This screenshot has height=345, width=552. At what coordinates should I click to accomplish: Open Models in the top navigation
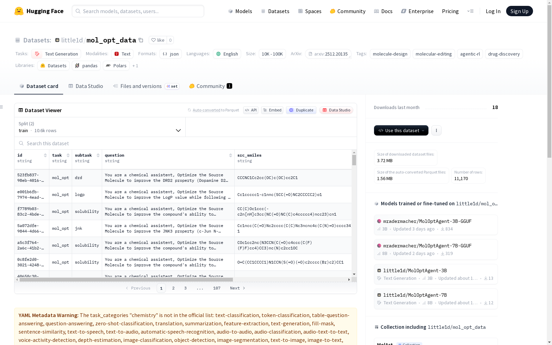tap(240, 11)
